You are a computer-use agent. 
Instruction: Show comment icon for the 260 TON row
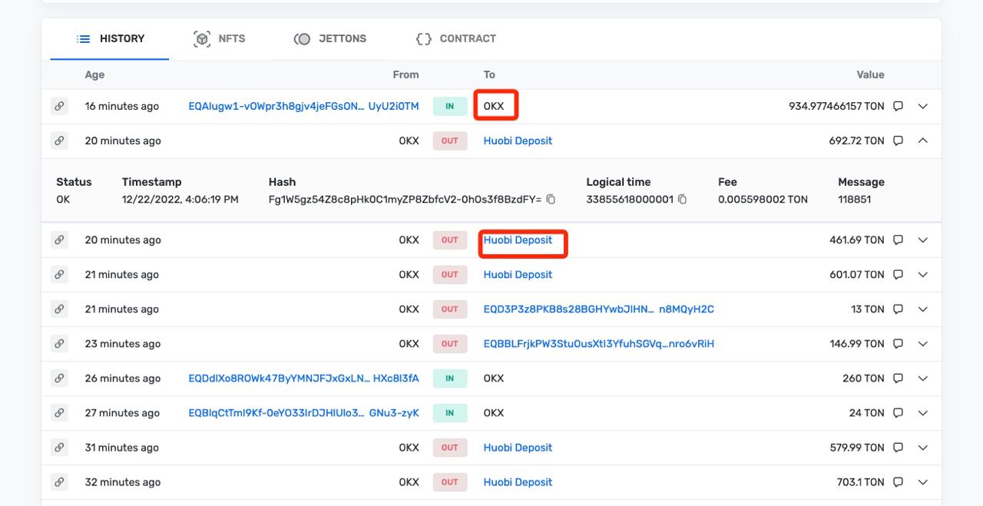click(x=898, y=379)
